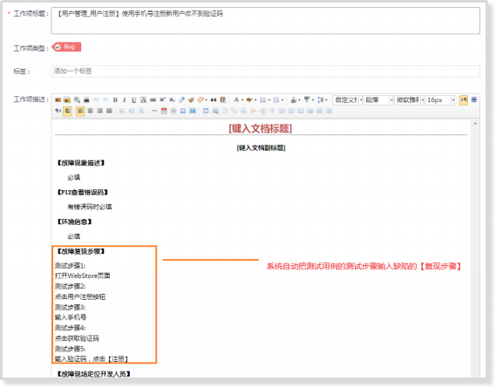496x388 pixels.
Task: Select align left
Action: pos(80,111)
